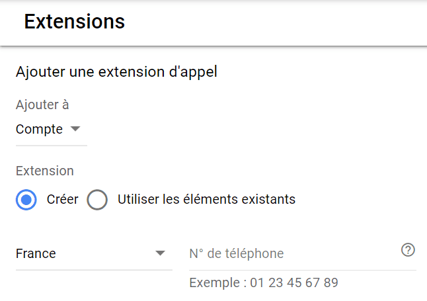The height and width of the screenshot is (301, 427).
Task: Click the help question mark icon
Action: click(408, 250)
